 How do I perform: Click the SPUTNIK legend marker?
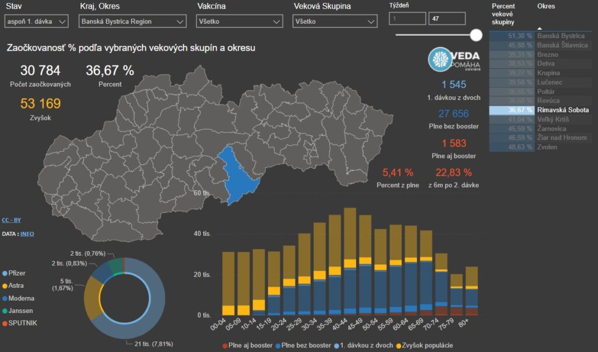[x=5, y=323]
